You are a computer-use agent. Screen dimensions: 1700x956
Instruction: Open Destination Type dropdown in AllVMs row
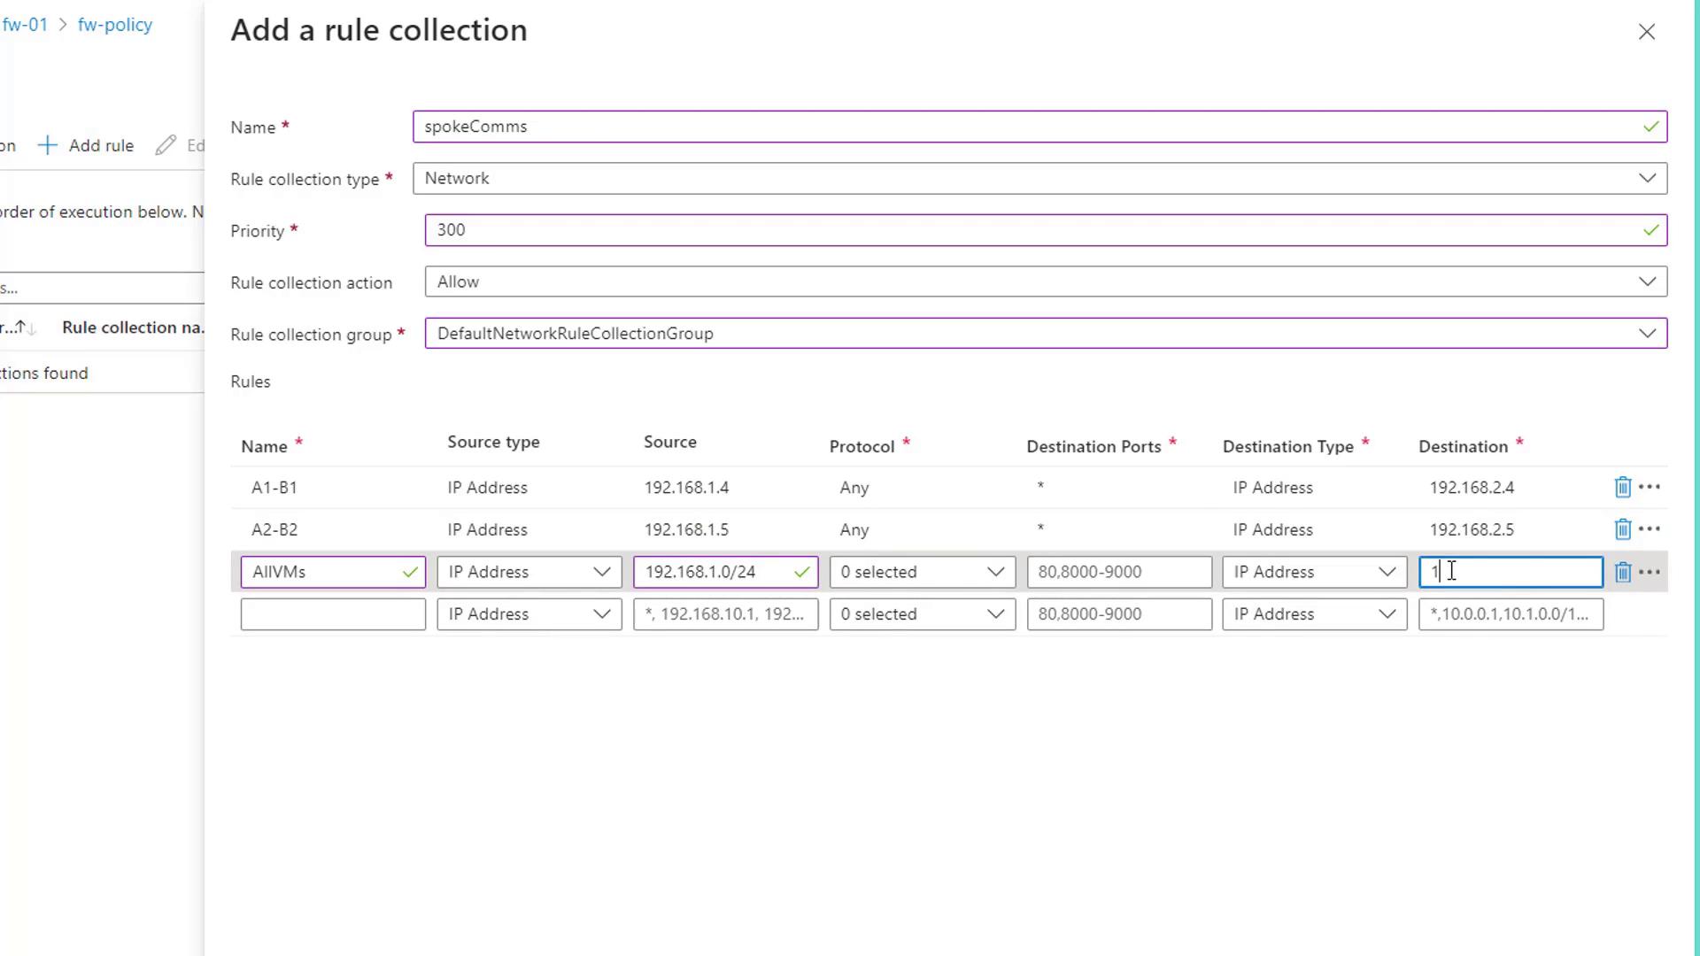tap(1314, 572)
